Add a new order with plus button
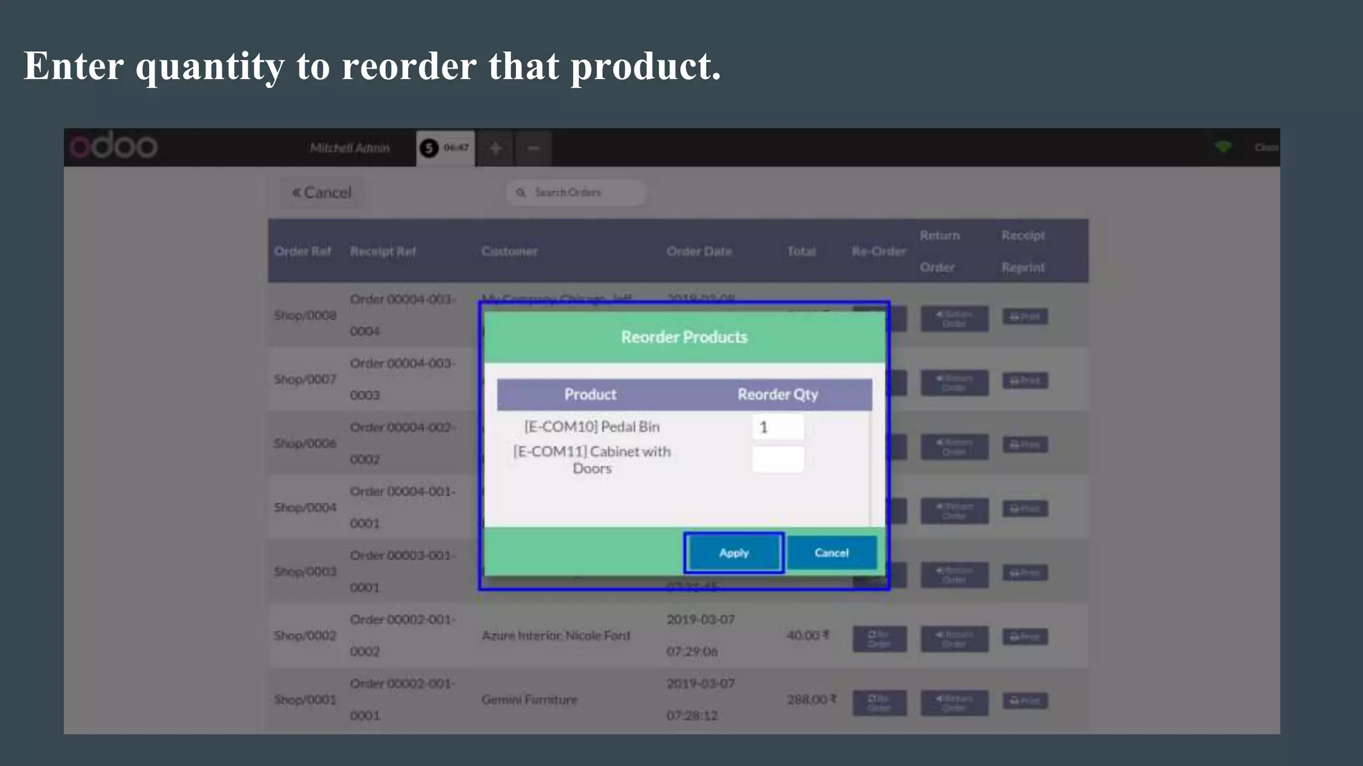Screen dimensions: 1363x766 [x=495, y=148]
